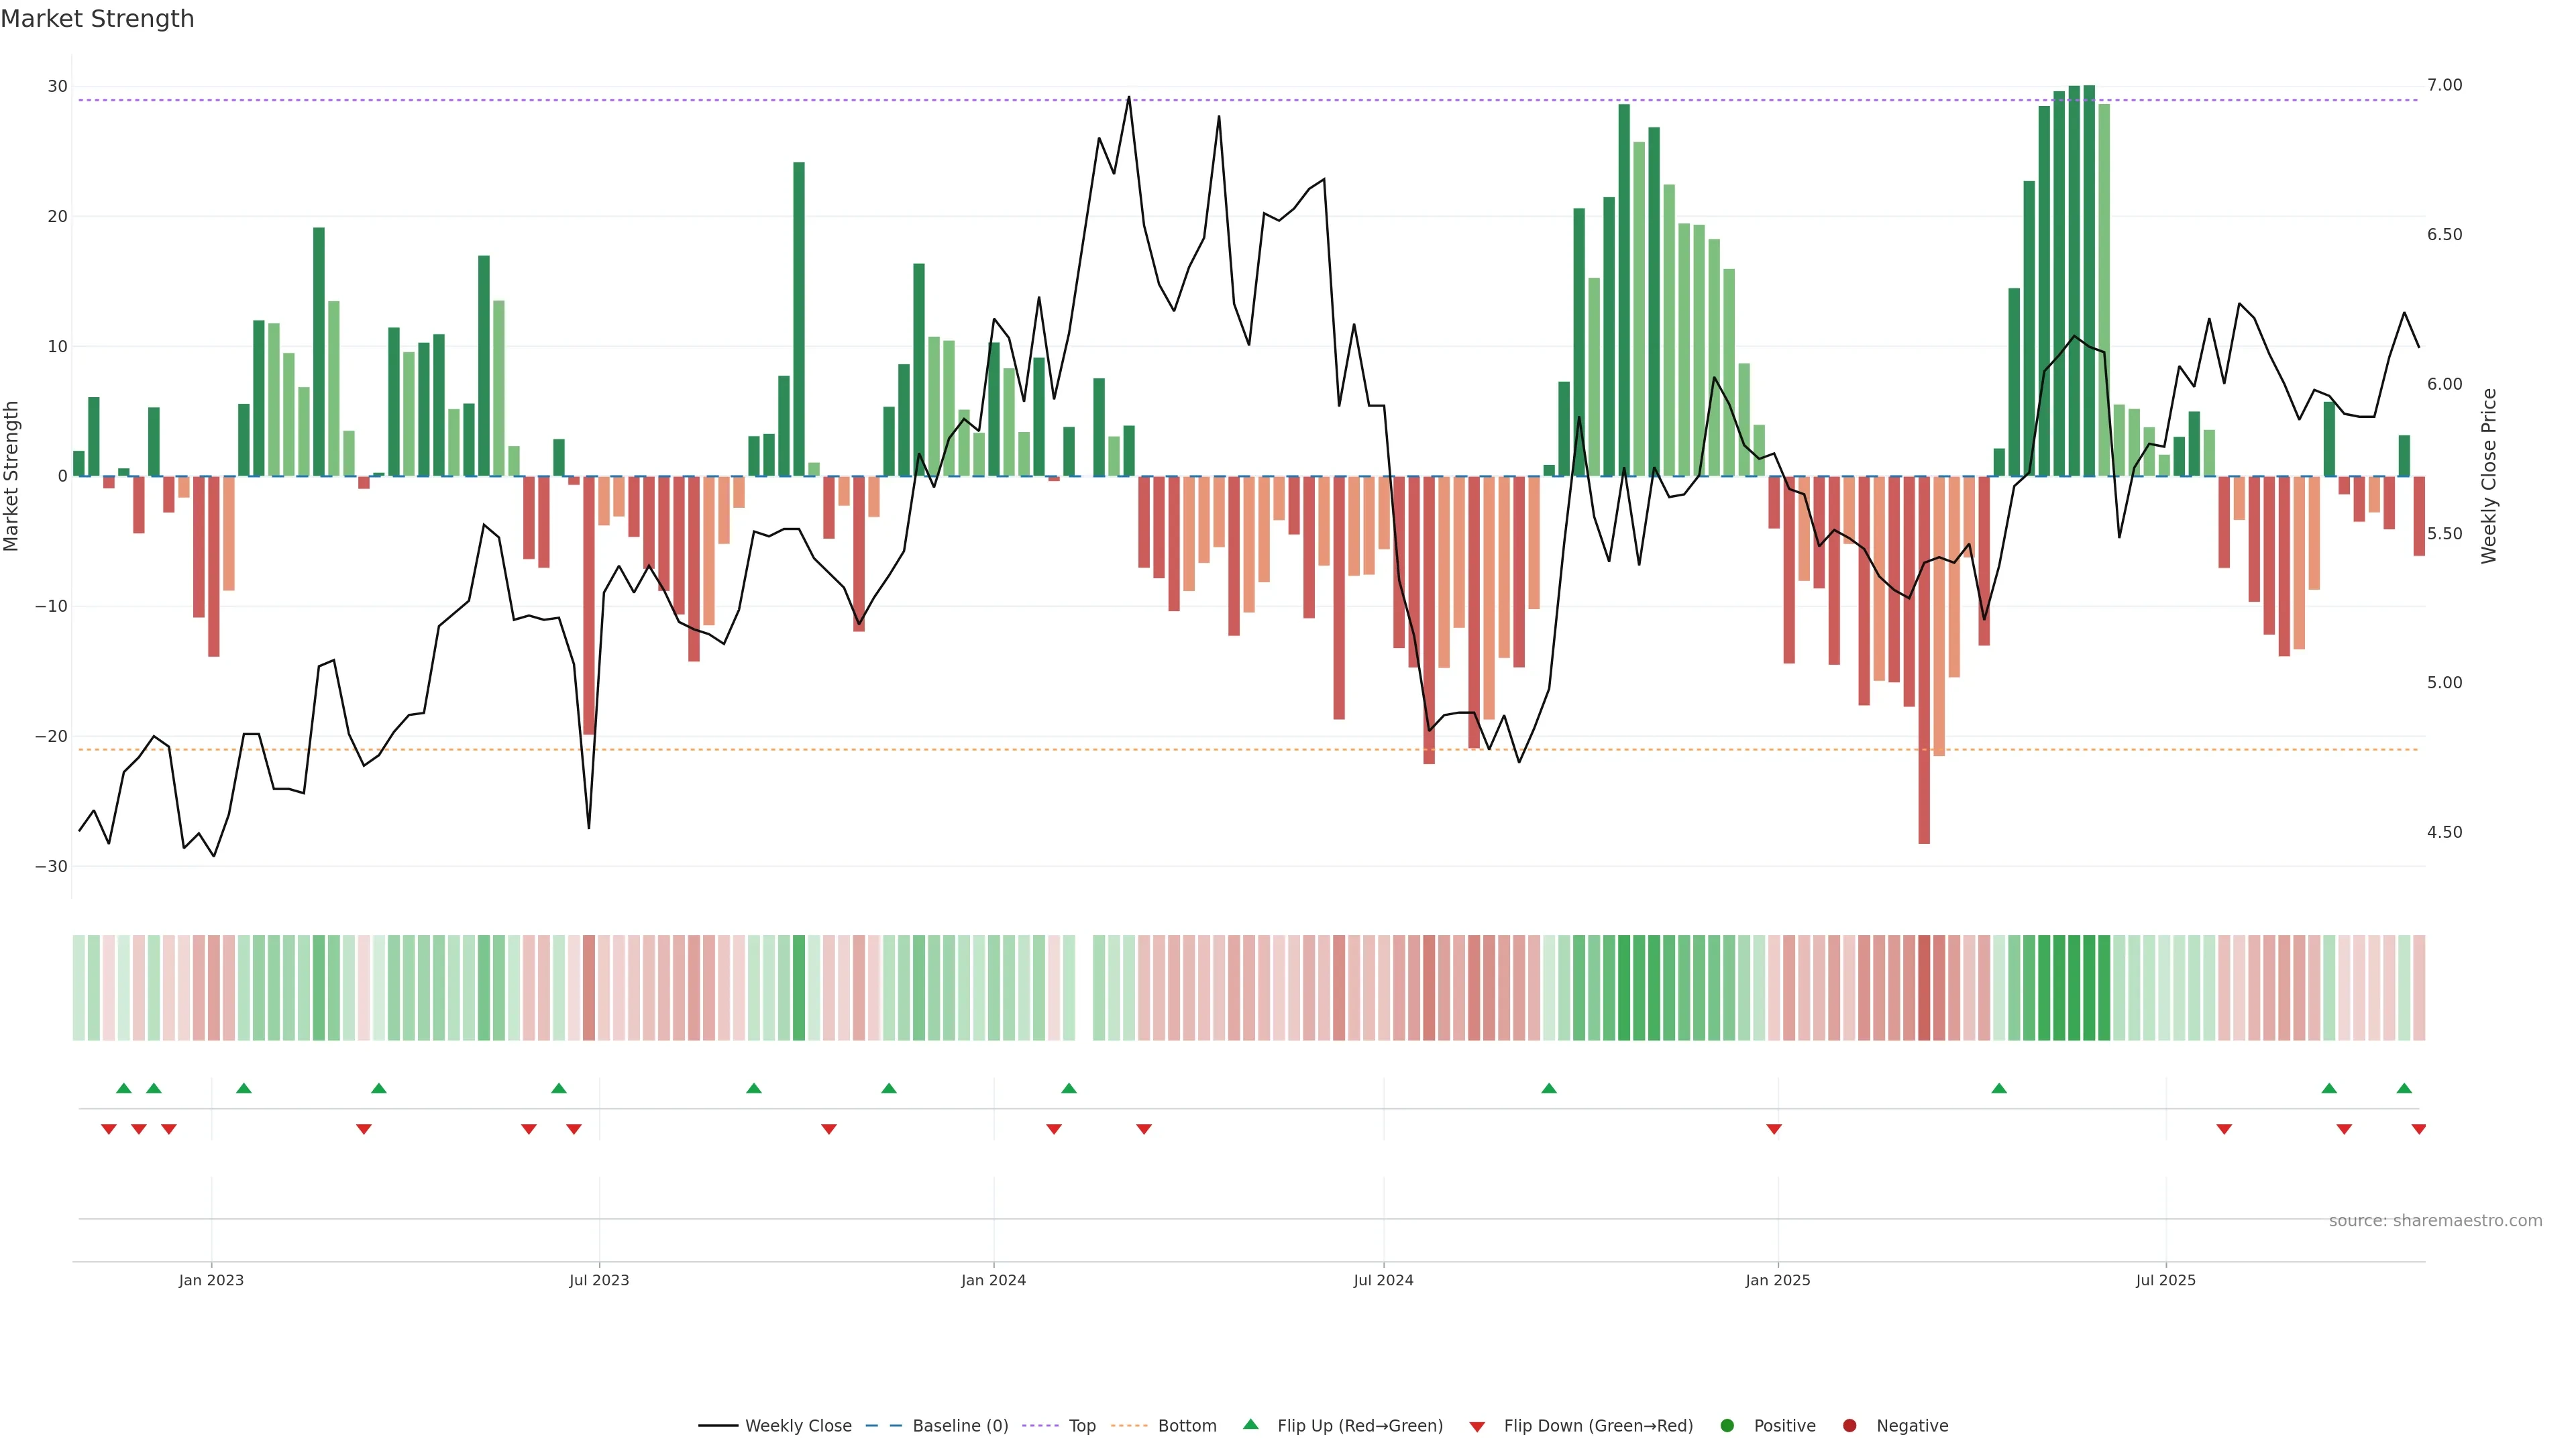Click the Positive green circle legend icon

click(1727, 1426)
